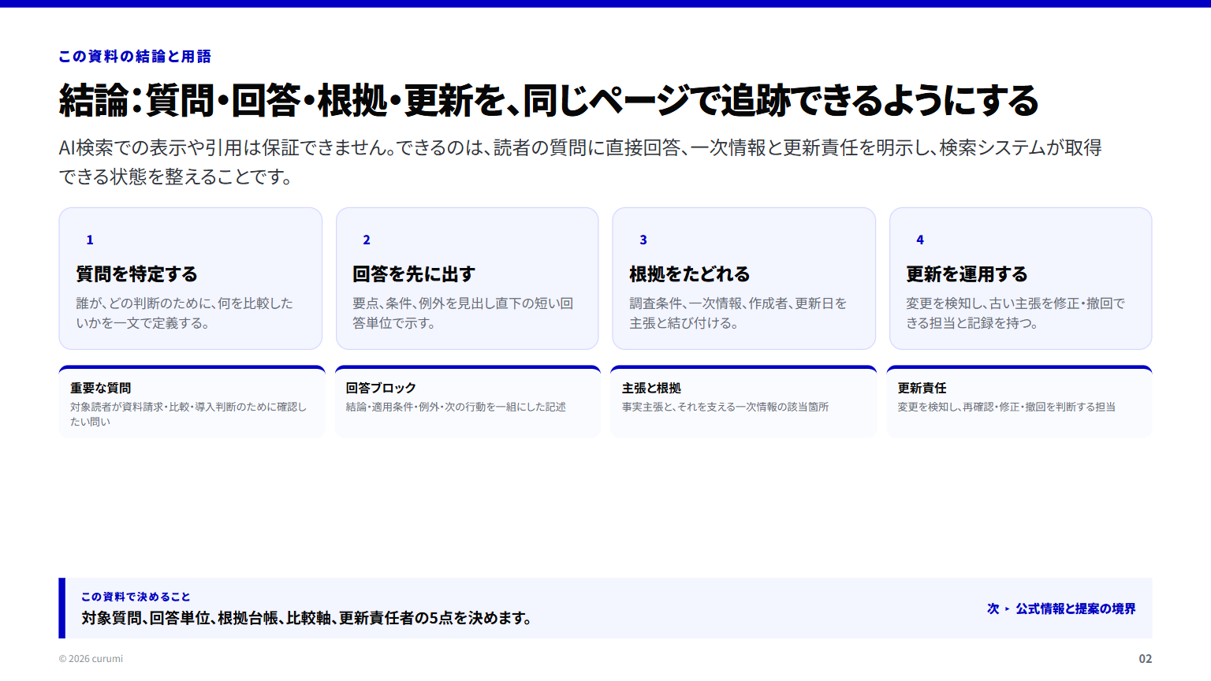Click the subtitle paragraph starting 「AI検索での表示や引用」
Image resolution: width=1211 pixels, height=681 pixels.
[580, 162]
